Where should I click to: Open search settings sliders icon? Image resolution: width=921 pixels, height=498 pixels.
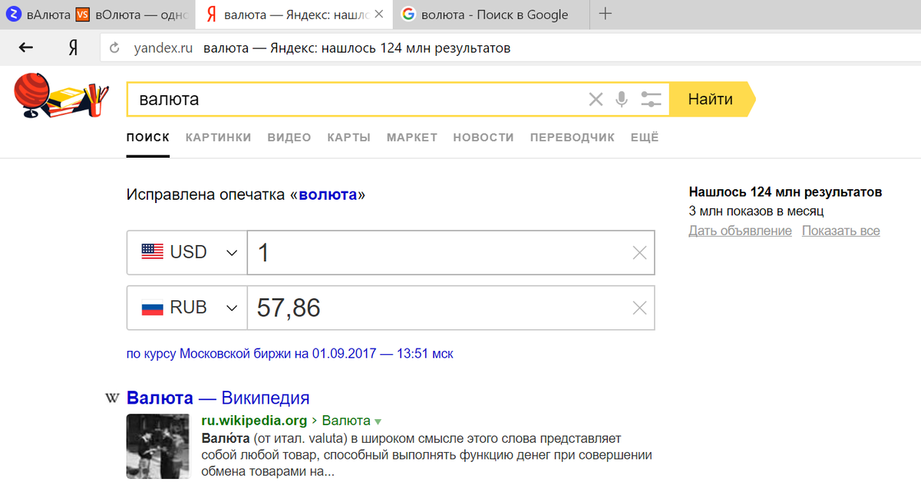[x=651, y=99]
